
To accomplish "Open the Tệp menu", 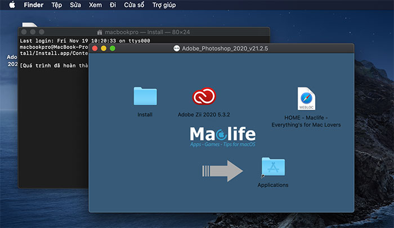I will (x=57, y=5).
